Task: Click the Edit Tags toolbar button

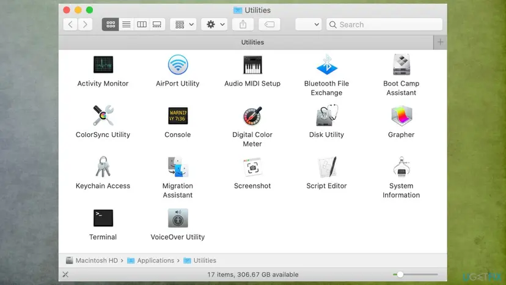Action: coord(269,24)
